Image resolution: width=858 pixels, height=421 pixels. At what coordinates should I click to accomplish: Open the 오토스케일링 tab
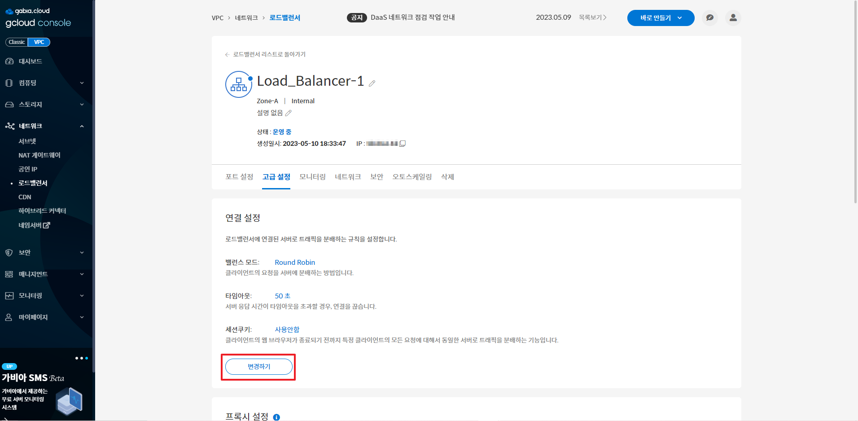tap(412, 177)
